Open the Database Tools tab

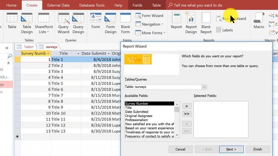(x=92, y=5)
